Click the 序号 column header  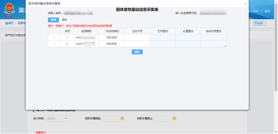[x=67, y=31]
